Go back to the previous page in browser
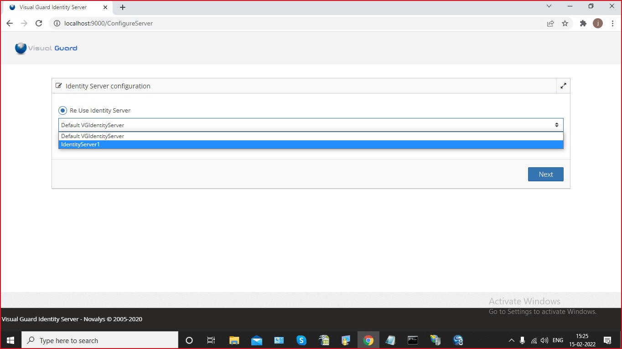622x349 pixels. (10, 23)
